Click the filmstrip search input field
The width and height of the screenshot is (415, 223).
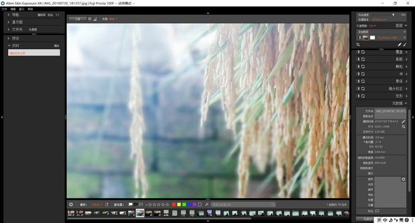pos(243,205)
